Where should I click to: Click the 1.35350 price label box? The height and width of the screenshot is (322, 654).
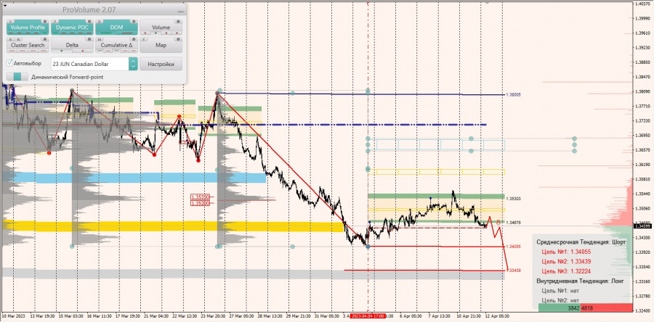click(200, 197)
